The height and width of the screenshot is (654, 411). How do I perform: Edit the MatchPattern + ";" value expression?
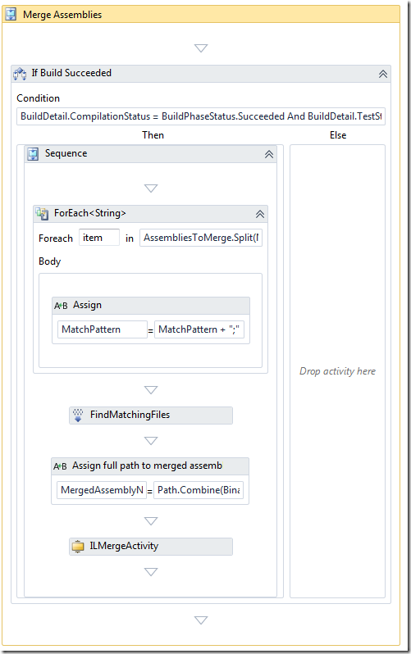pos(199,329)
